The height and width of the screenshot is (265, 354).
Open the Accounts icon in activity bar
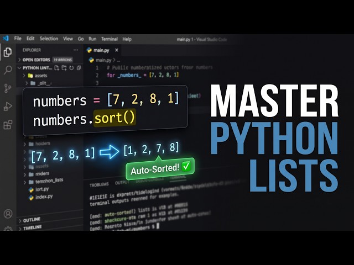coord(8,214)
